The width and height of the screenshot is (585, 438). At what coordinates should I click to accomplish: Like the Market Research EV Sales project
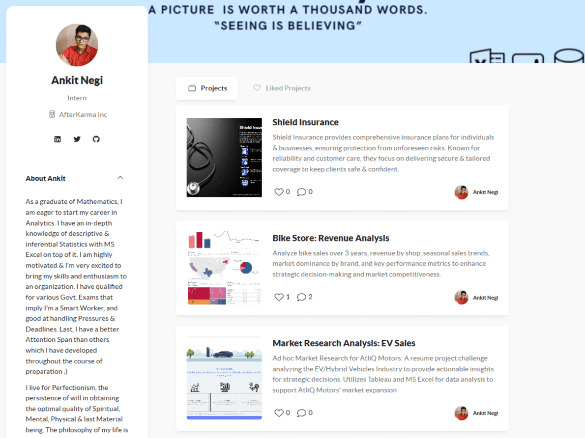click(x=279, y=413)
